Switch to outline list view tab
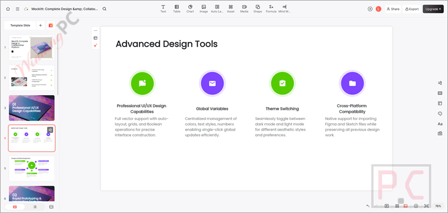The image size is (448, 213). coord(35,207)
